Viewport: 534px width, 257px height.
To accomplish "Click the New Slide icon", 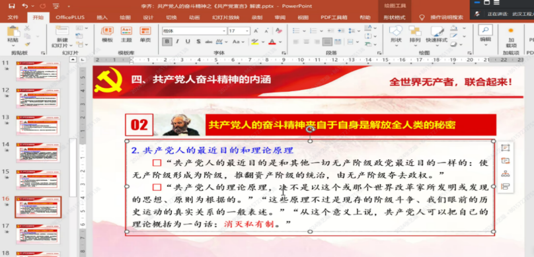I will point(63,31).
